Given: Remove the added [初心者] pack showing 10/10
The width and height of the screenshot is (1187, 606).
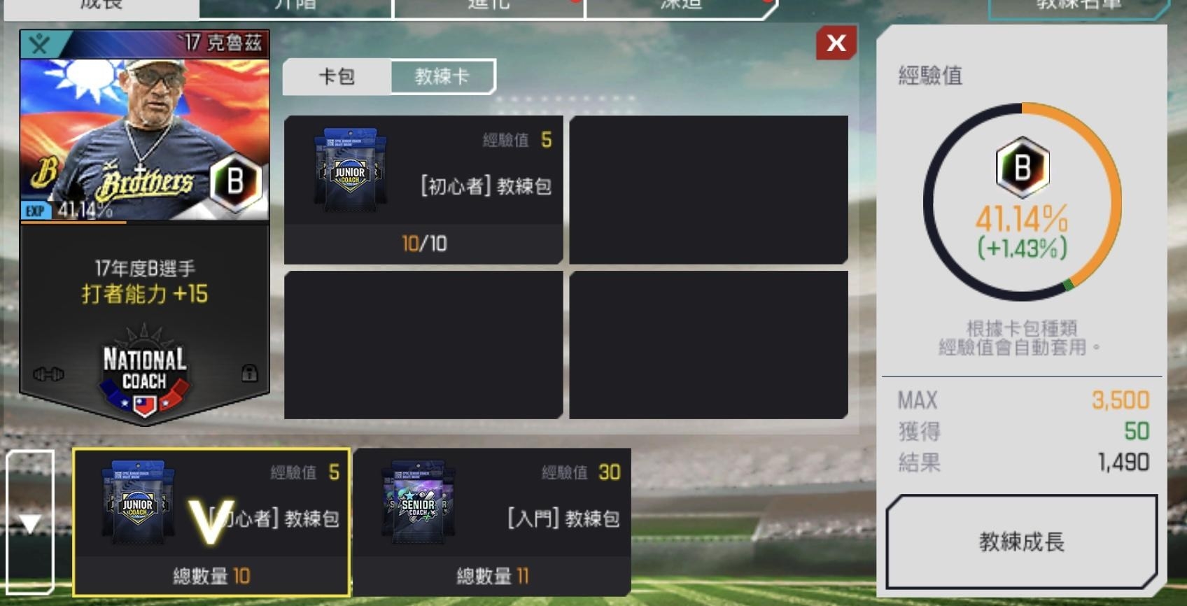Looking at the screenshot, I should click(x=423, y=190).
